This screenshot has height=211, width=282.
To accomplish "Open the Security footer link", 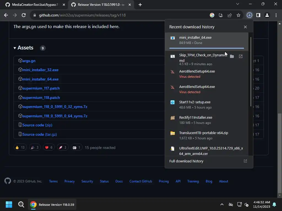I will click(x=87, y=181).
